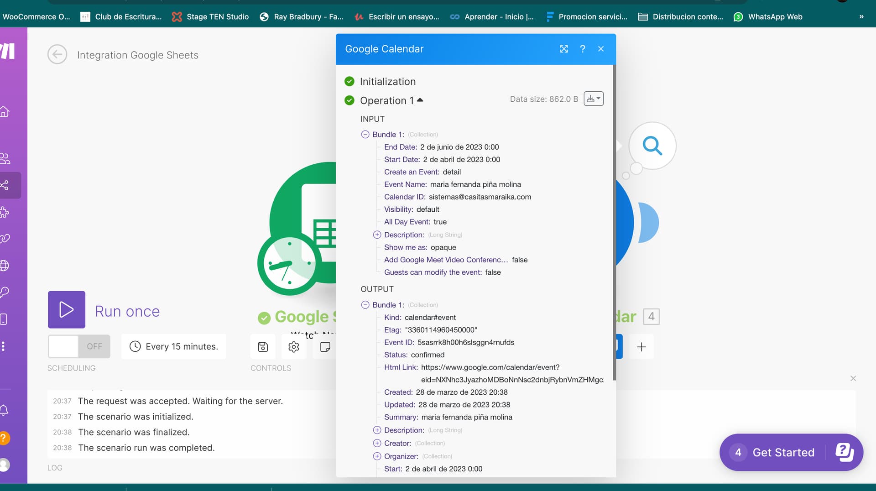Open the Html Link calendar event URL
The height and width of the screenshot is (491, 876).
tap(512, 373)
